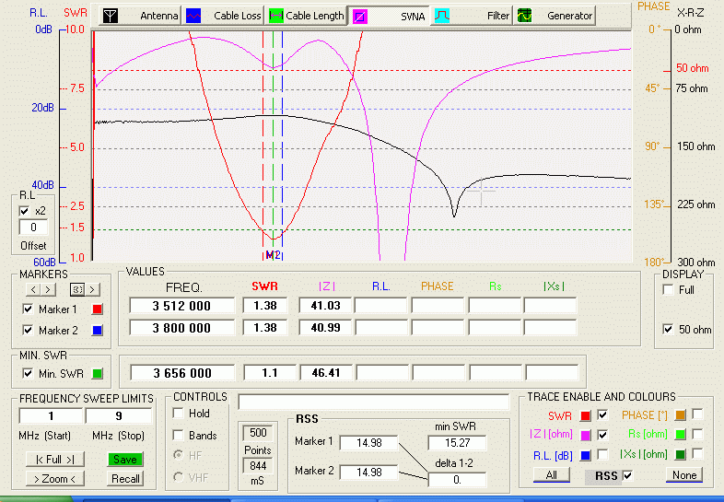The image size is (724, 502).
Task: Switch to Cable Loss measurement
Action: tap(221, 16)
